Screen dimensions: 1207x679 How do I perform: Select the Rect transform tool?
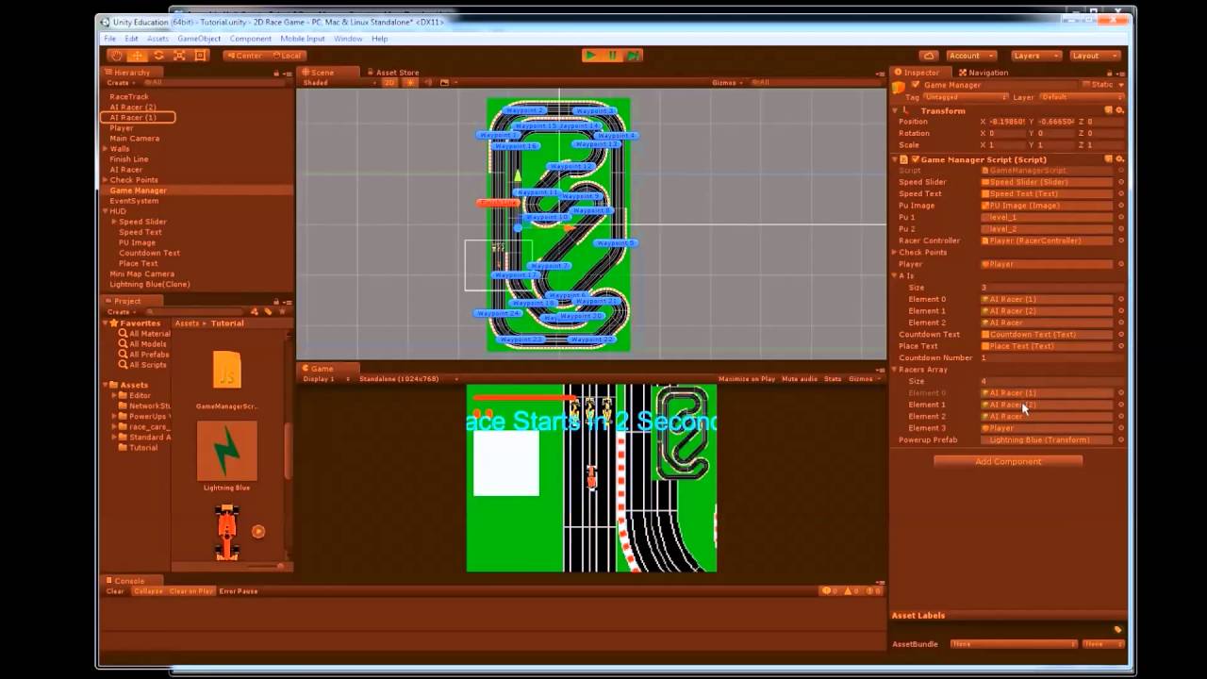pos(200,56)
